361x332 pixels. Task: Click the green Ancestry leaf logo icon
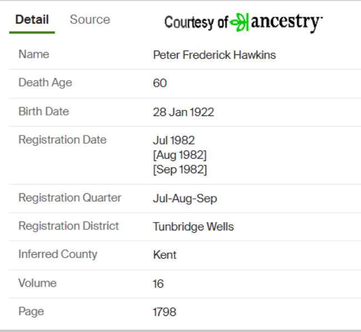pyautogui.click(x=239, y=22)
